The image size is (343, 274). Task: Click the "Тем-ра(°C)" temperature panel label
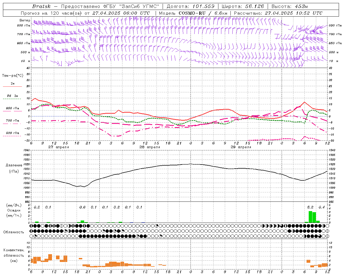coord(13,76)
